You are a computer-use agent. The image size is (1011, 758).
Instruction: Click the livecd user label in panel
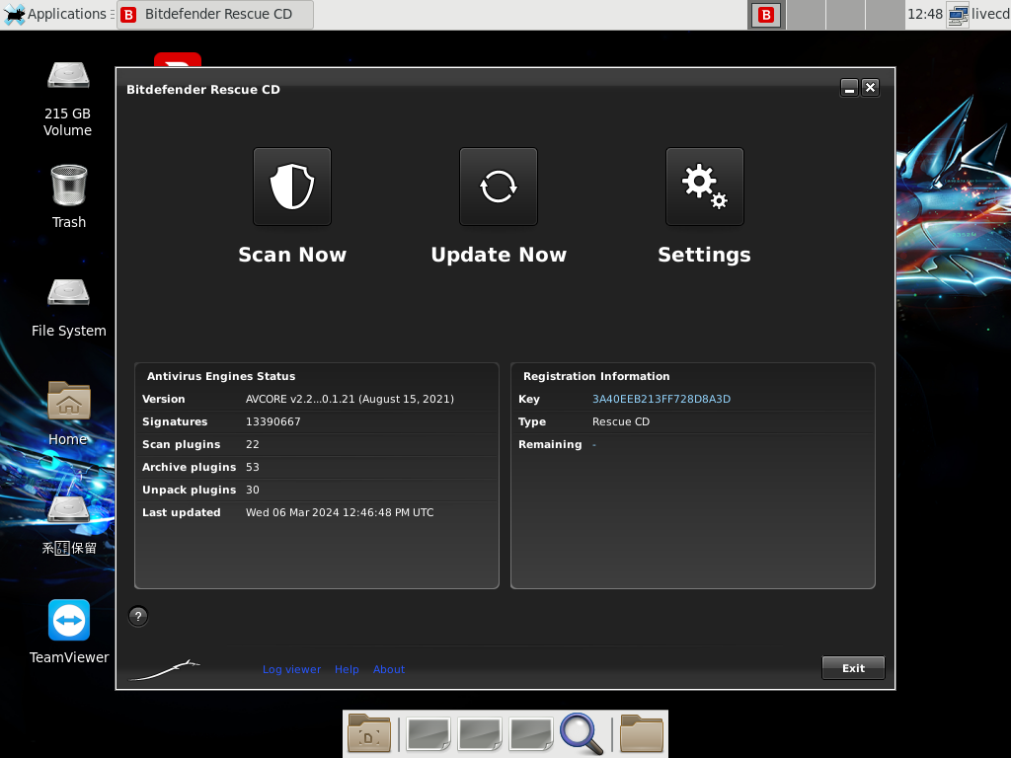click(x=990, y=14)
